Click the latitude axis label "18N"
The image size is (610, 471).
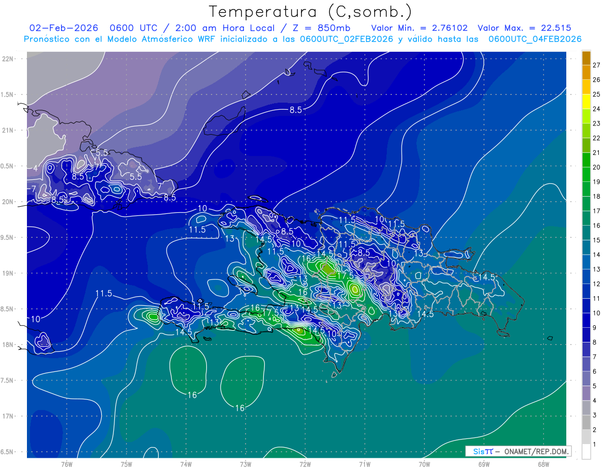pyautogui.click(x=8, y=345)
